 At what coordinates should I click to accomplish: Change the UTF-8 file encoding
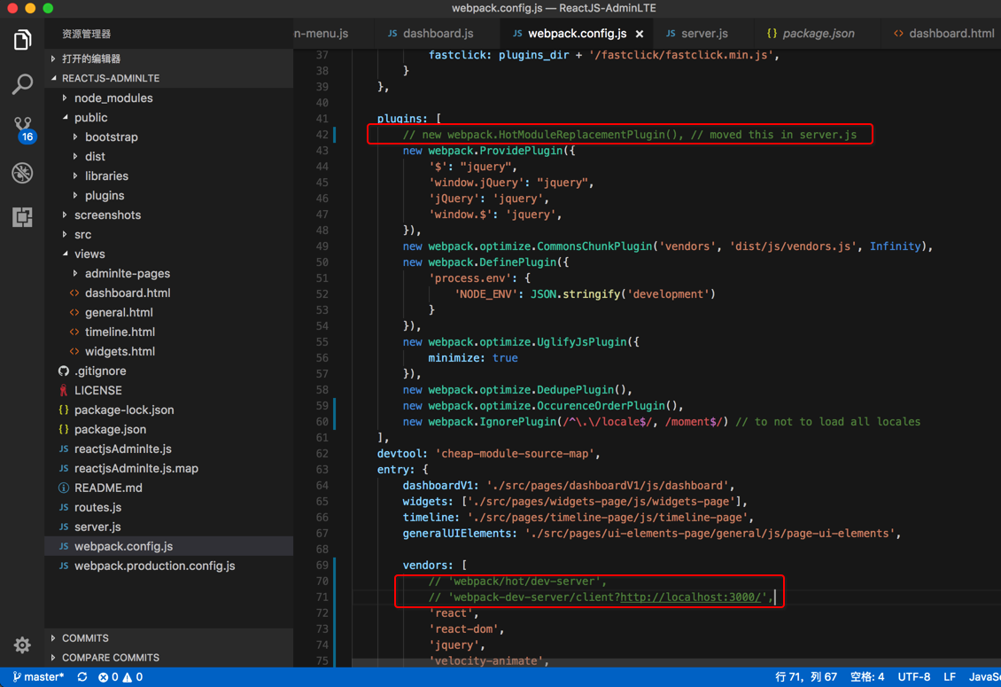(x=913, y=677)
